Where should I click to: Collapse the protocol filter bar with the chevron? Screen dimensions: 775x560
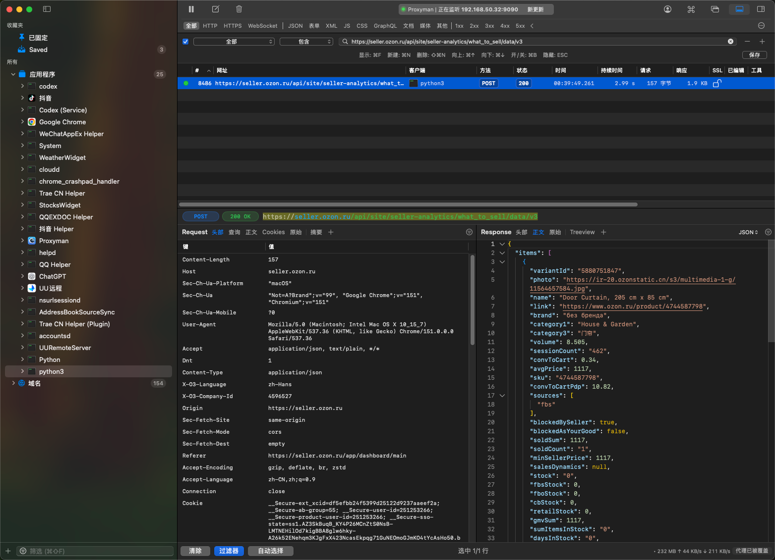tap(532, 26)
